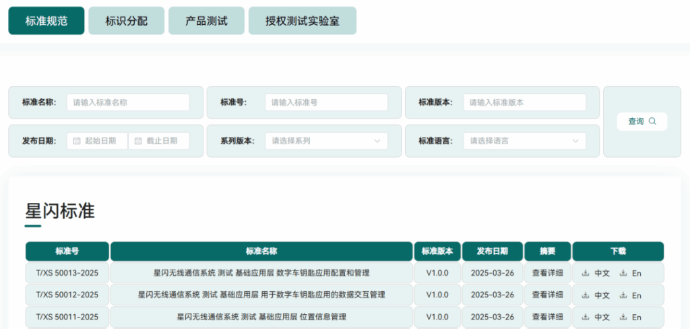
Task: Click chevron arrow of 请选择系列 dropdown
Action: click(x=377, y=141)
